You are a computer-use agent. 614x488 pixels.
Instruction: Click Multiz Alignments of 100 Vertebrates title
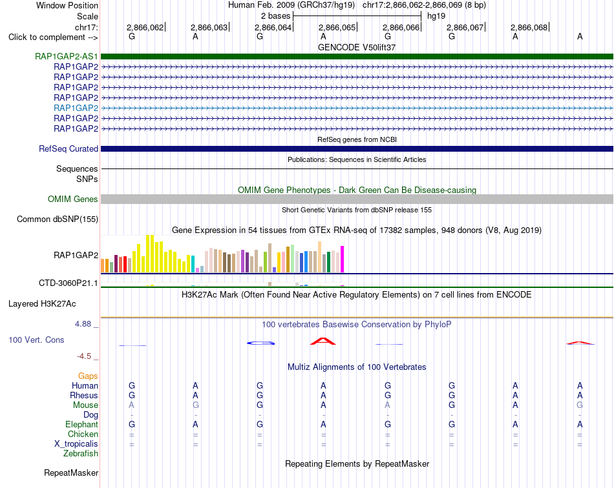pyautogui.click(x=357, y=367)
